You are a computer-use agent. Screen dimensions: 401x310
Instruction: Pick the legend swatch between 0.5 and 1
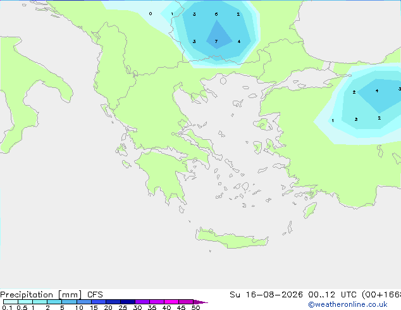coord(25,302)
